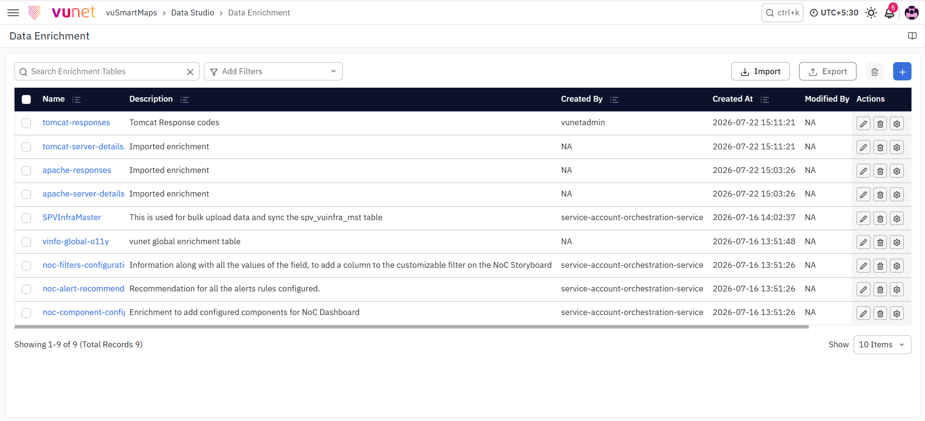Add a new enrichment table plus button
This screenshot has width=925, height=421.
(x=902, y=72)
